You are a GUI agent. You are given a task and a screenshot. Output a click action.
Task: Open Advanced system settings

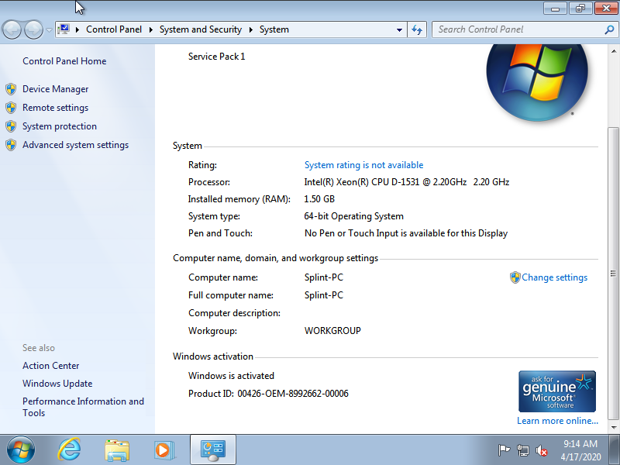pyautogui.click(x=75, y=145)
